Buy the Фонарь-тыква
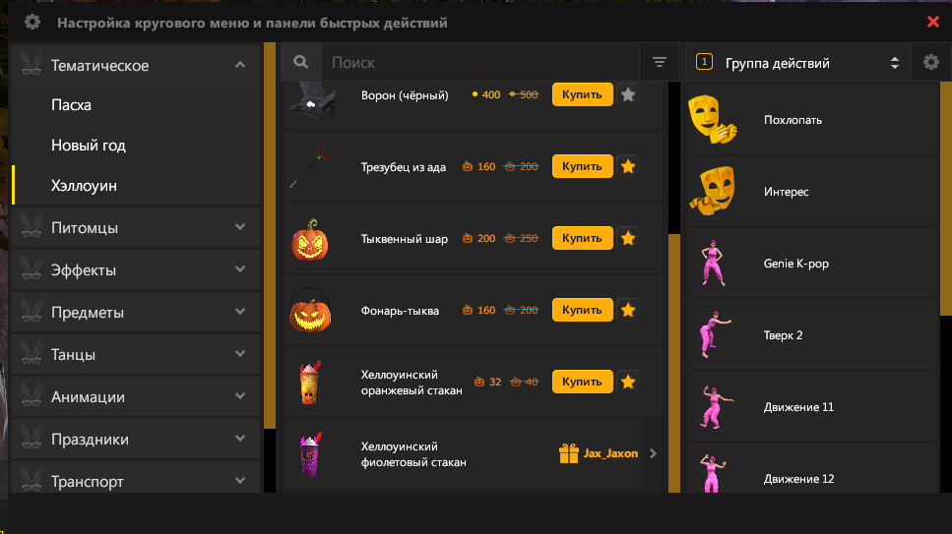This screenshot has height=534, width=952. click(x=582, y=310)
